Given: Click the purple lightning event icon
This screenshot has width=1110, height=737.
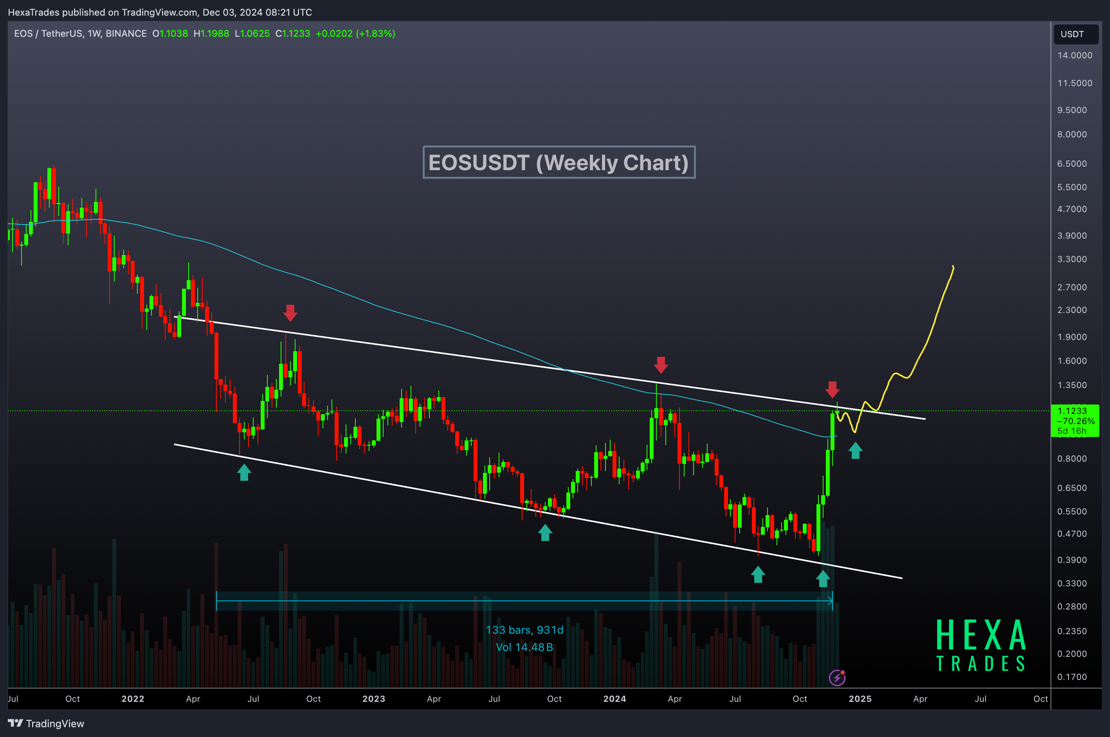Looking at the screenshot, I should (x=837, y=678).
